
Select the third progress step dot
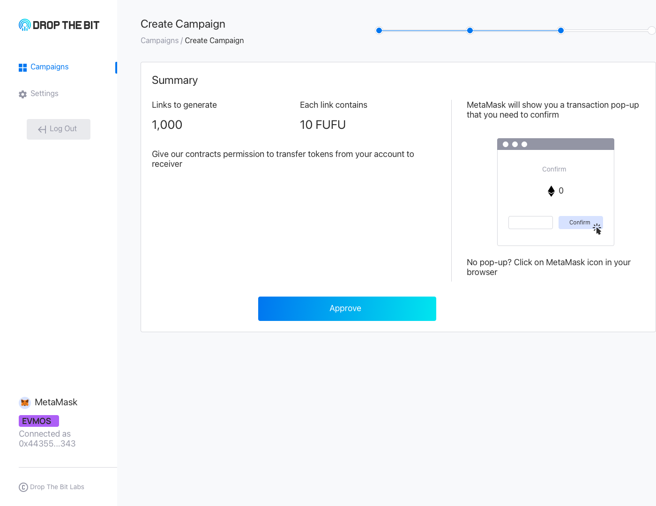[561, 30]
